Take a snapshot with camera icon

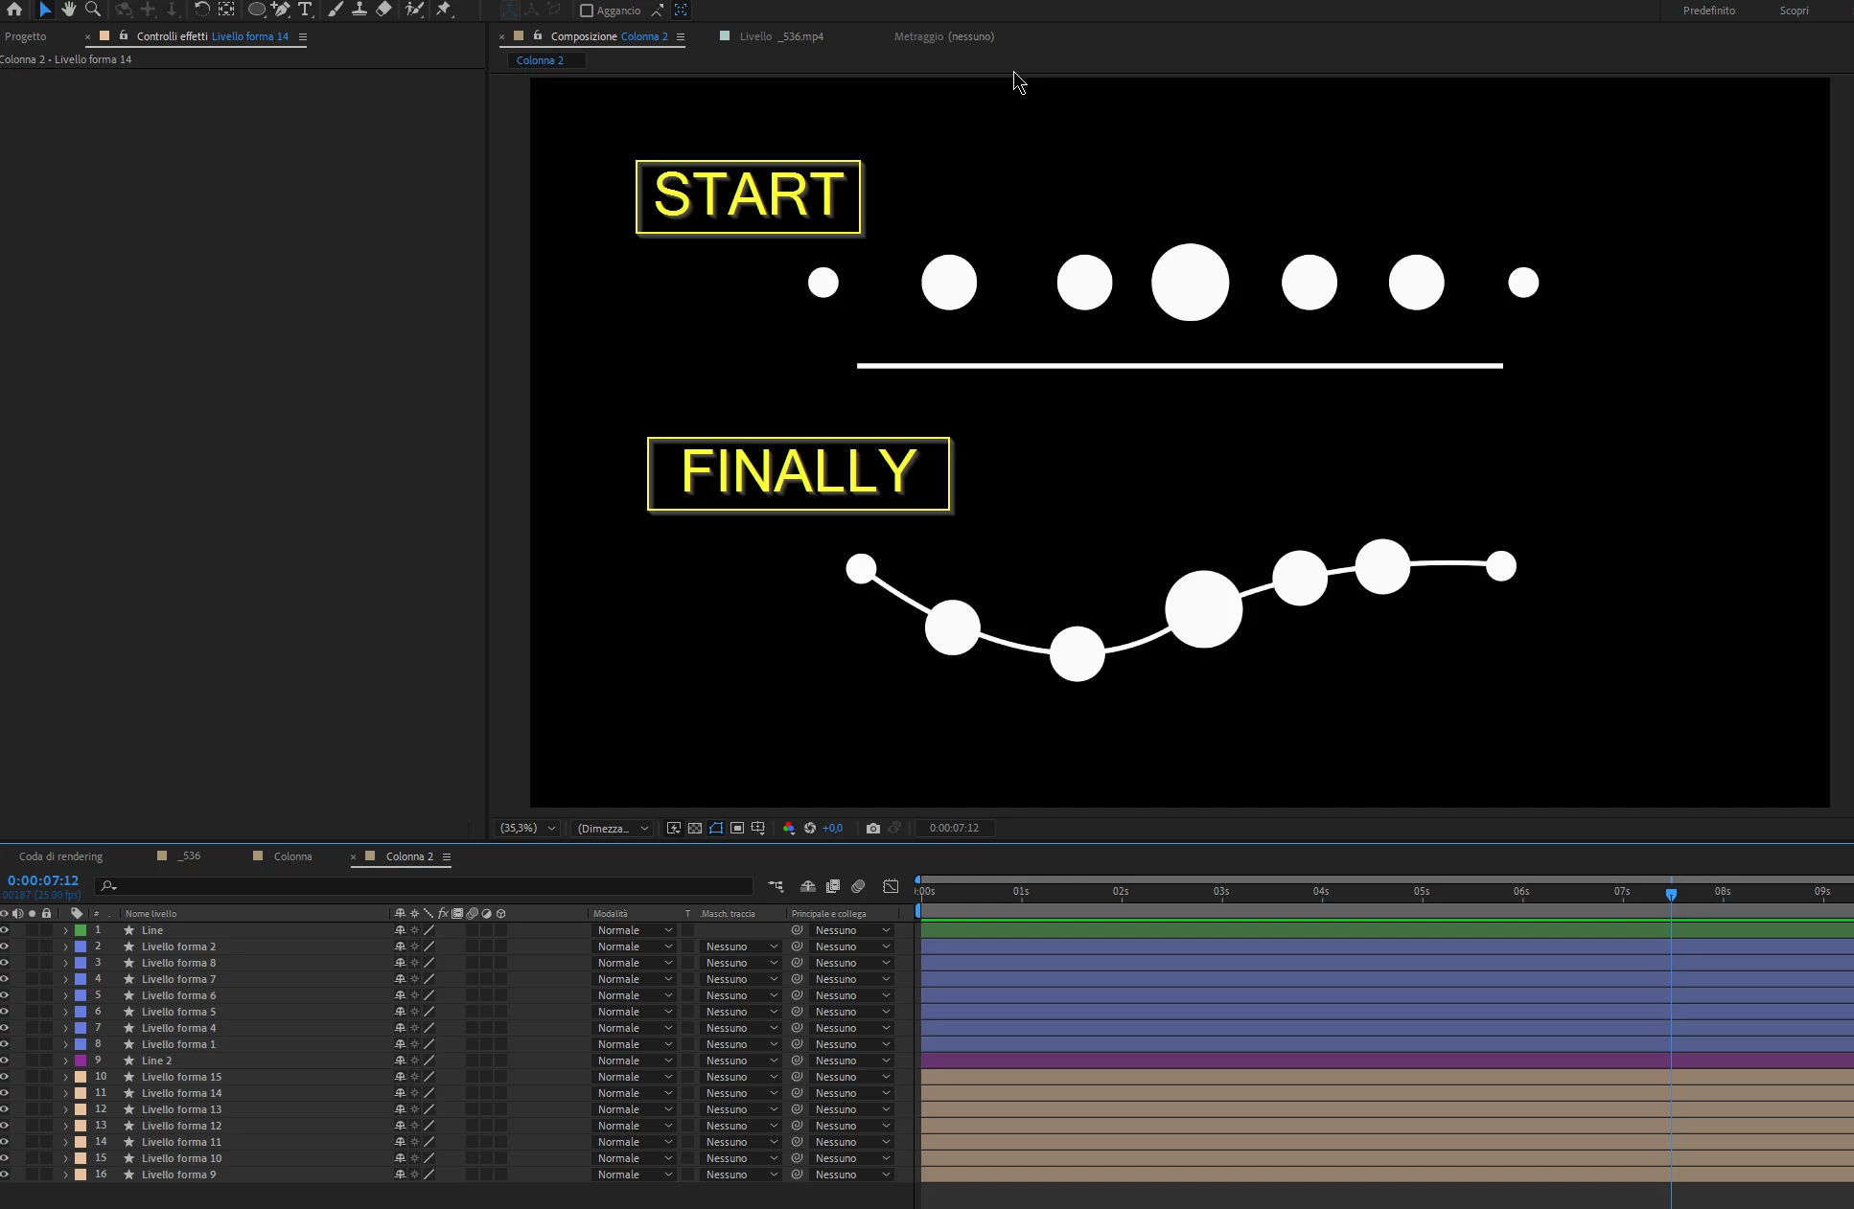tap(872, 828)
